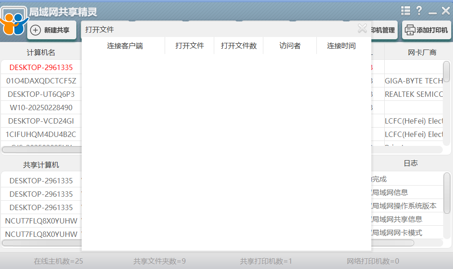The image size is (453, 269).
Task: Select NCUT7FLQ8X0YUHW in 共享计算机 list
Action: click(x=40, y=220)
